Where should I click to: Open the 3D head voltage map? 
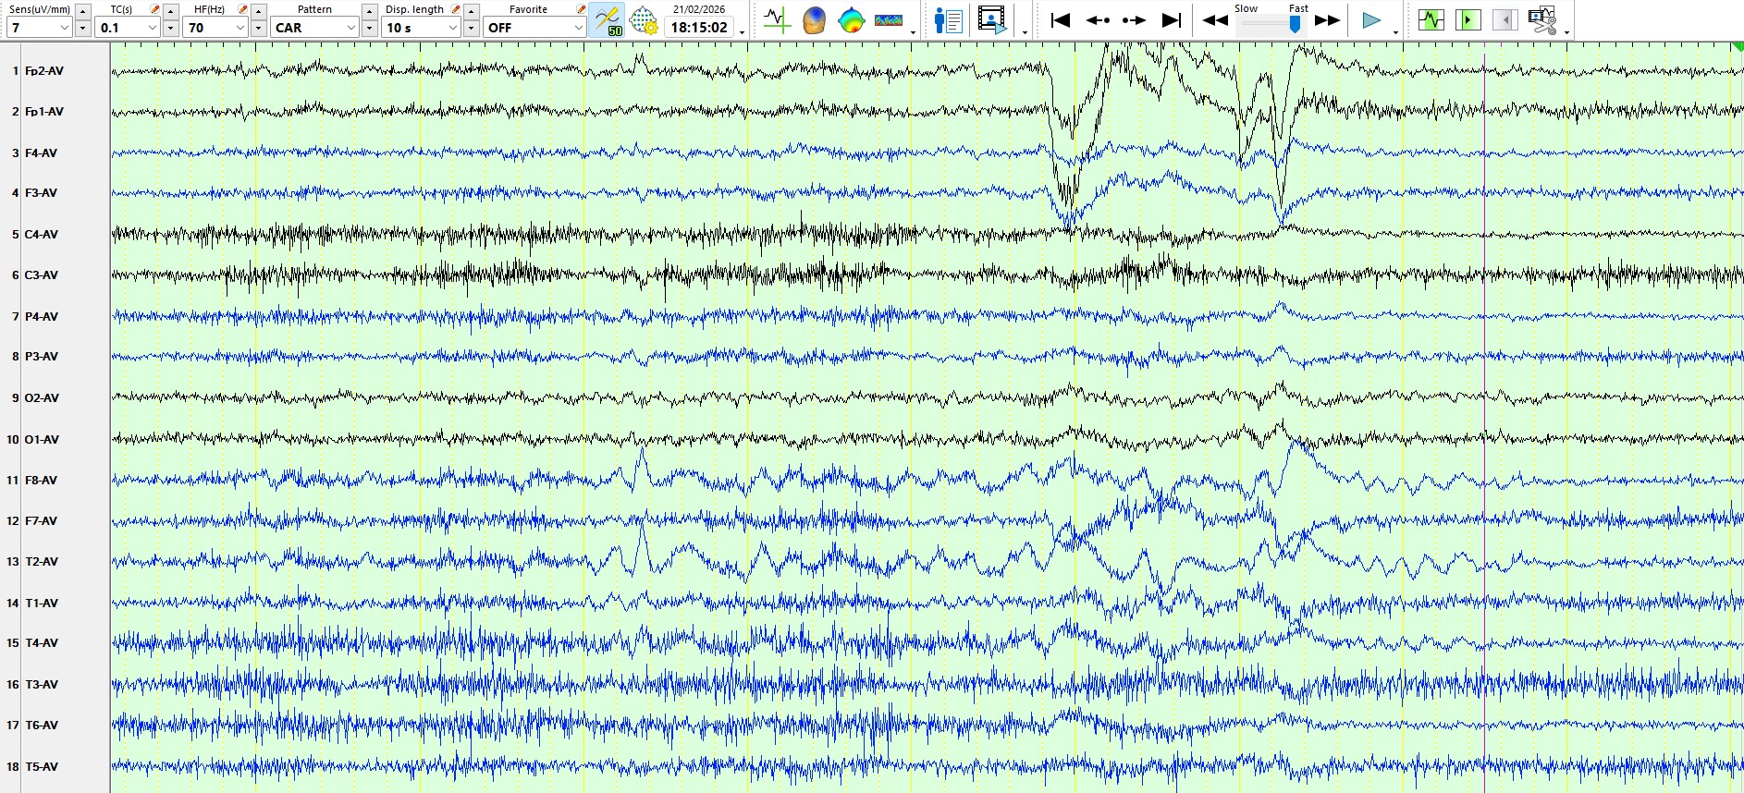pyautogui.click(x=814, y=20)
